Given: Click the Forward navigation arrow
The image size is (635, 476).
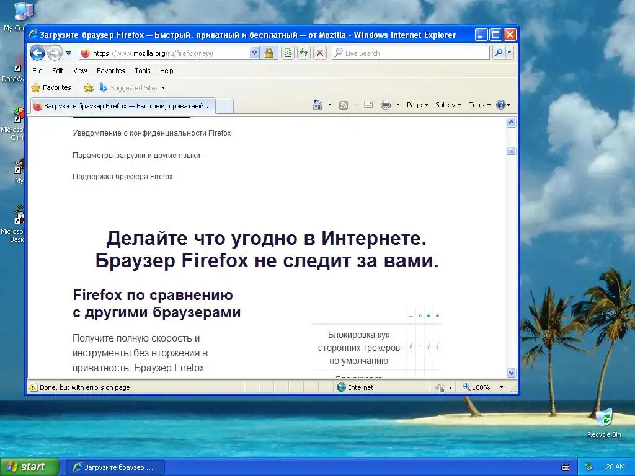Looking at the screenshot, I should pos(55,53).
